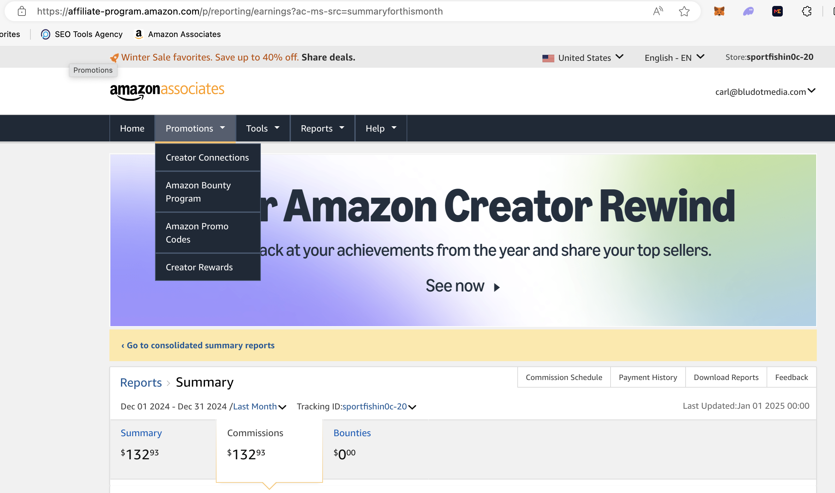Open Commission Schedule
The image size is (835, 493).
point(564,377)
